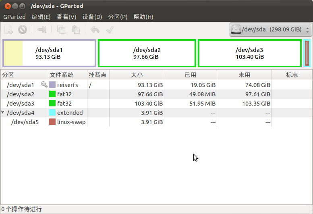Collapse the /dev/sda4 extended partition
Screen dimensions: 313x214
tap(3, 112)
